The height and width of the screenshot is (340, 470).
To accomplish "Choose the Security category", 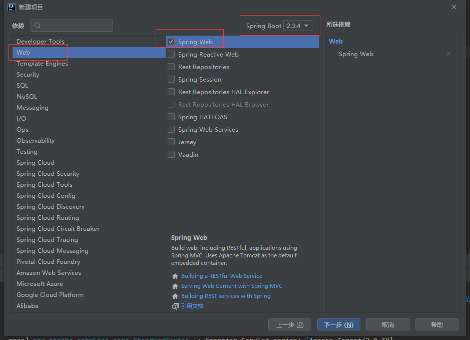I will tap(89, 74).
